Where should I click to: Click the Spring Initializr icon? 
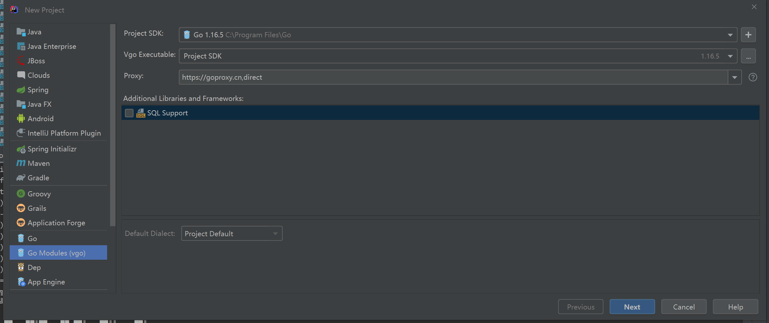21,149
